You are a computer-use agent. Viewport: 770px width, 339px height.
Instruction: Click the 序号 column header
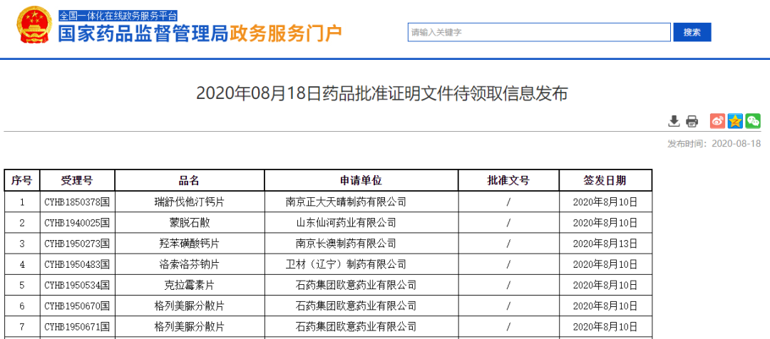coord(22,180)
